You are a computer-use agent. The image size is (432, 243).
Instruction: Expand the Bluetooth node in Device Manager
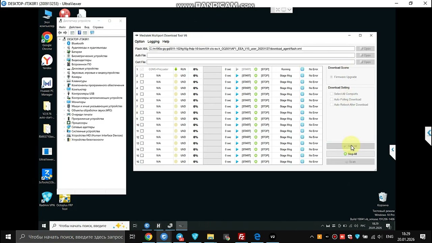pos(64,44)
